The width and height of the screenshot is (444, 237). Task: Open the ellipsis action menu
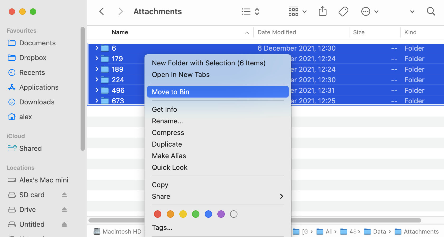tap(370, 12)
